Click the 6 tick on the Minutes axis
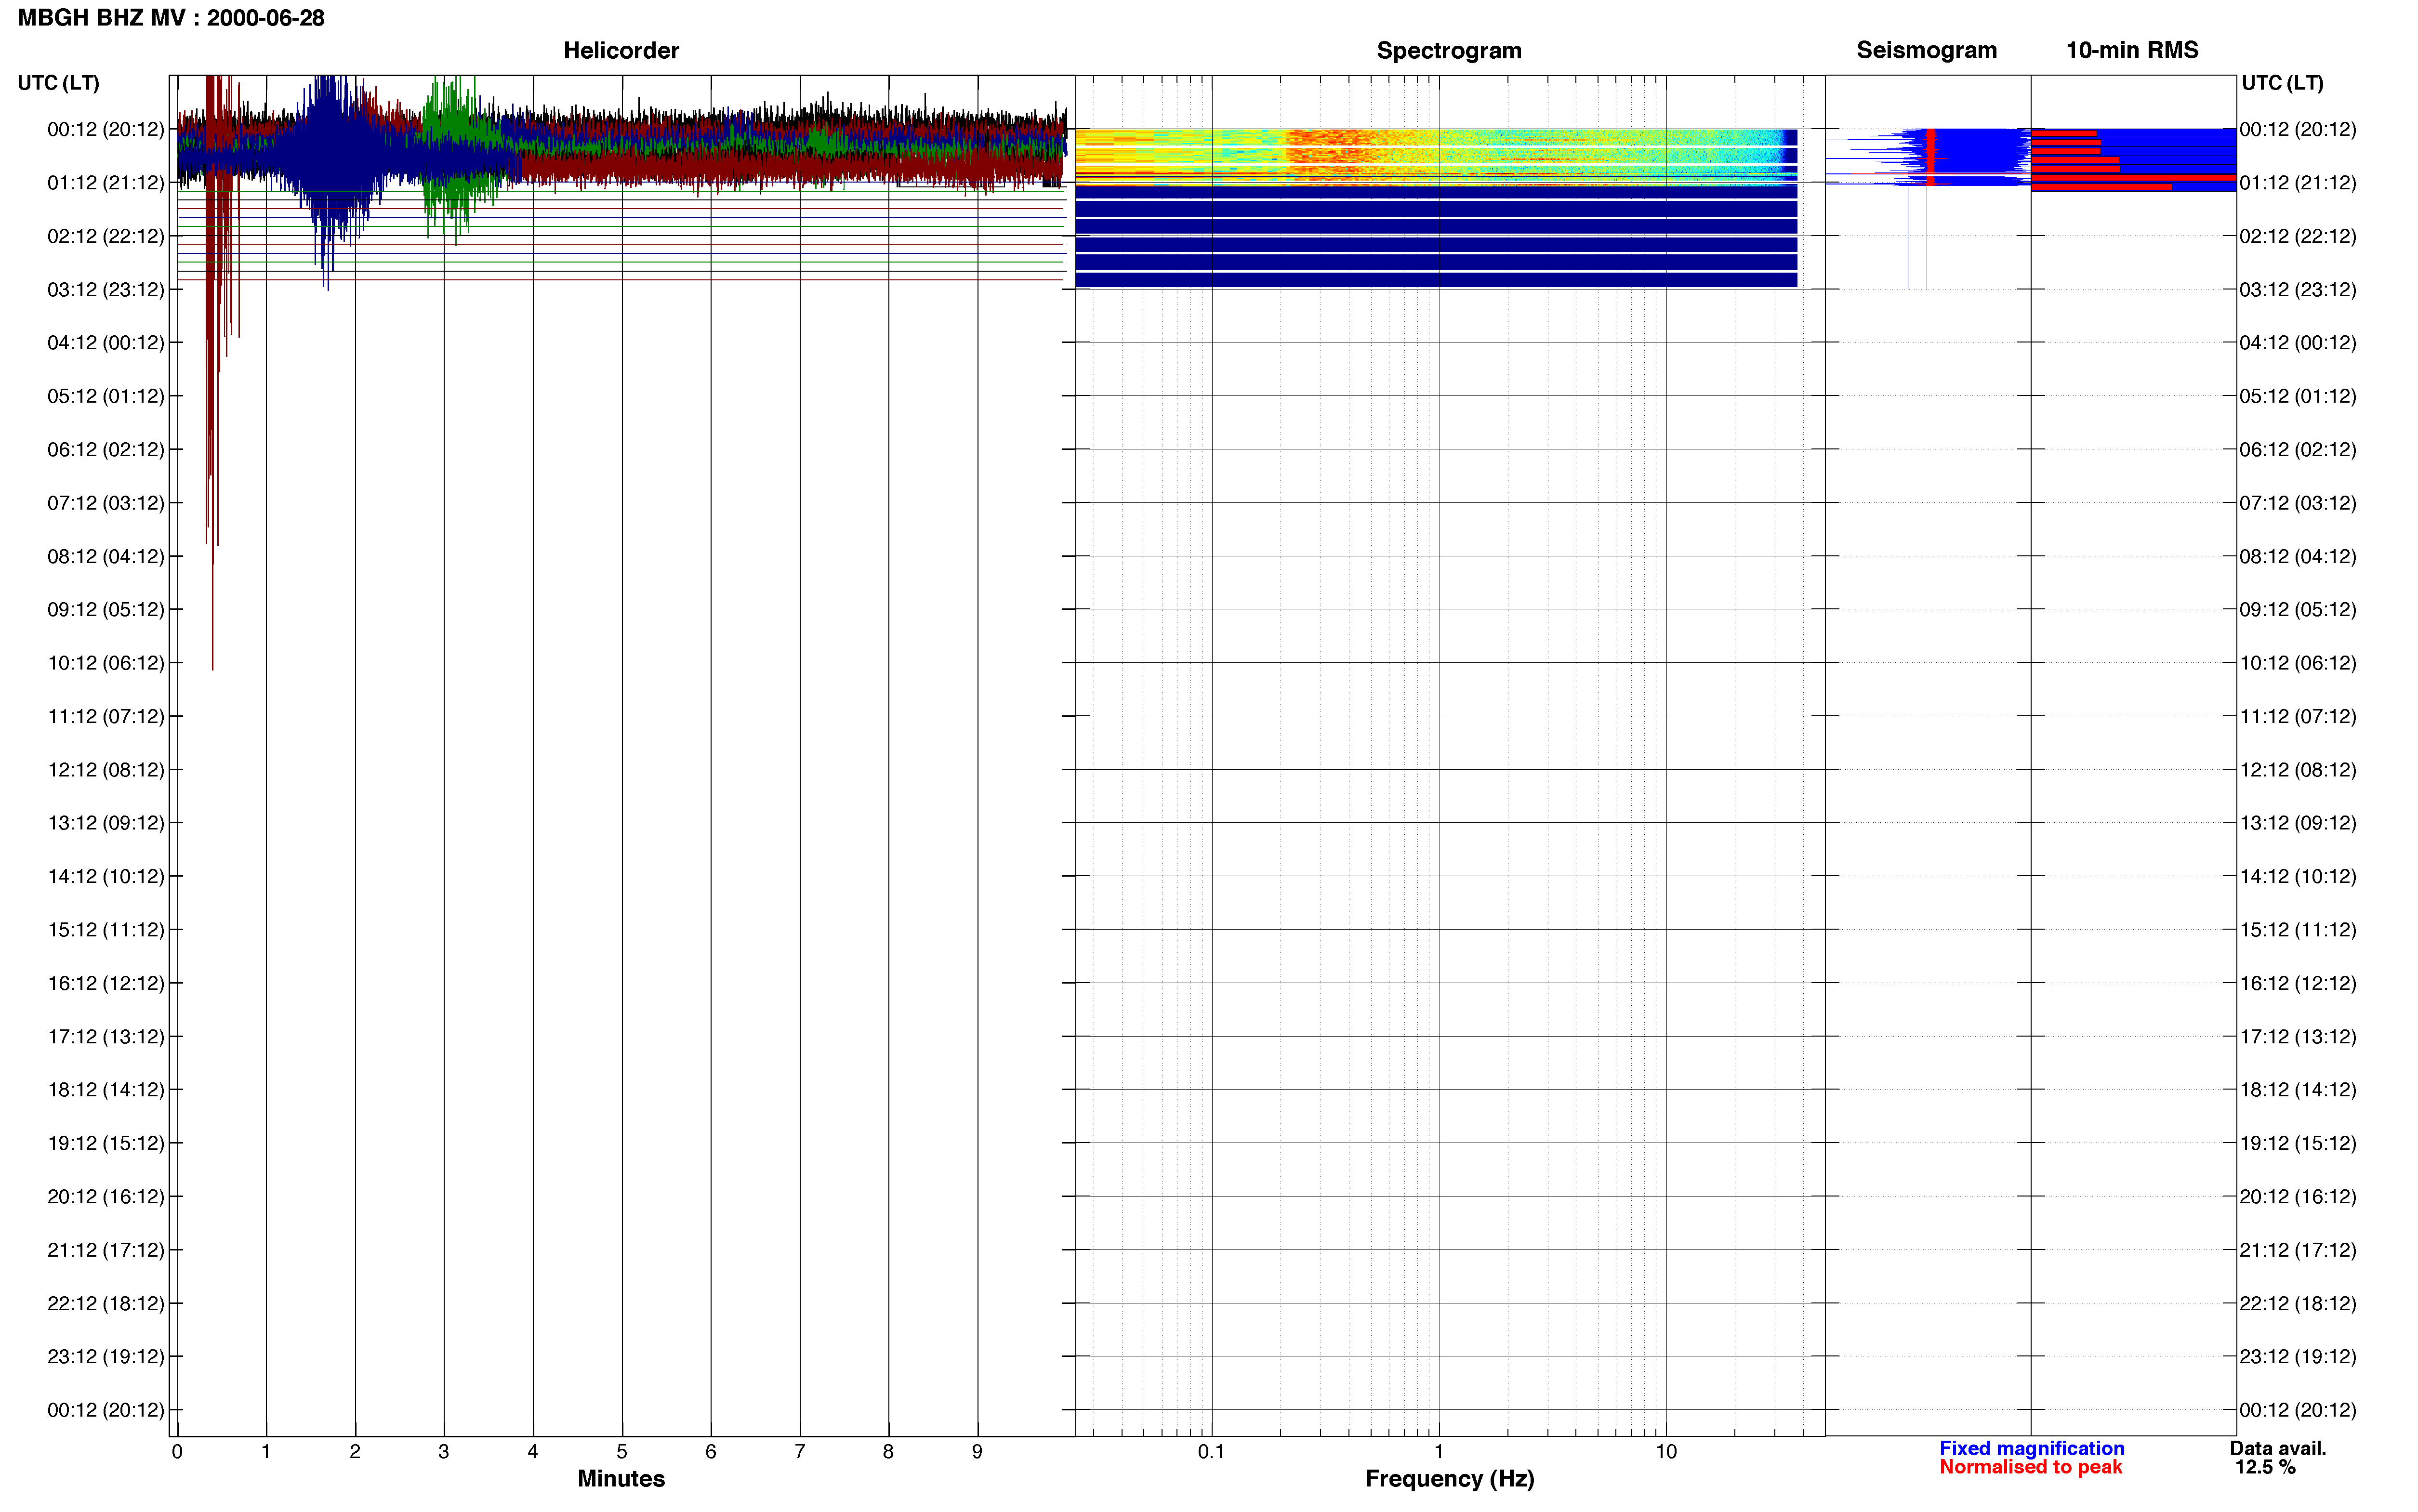 coord(711,1452)
